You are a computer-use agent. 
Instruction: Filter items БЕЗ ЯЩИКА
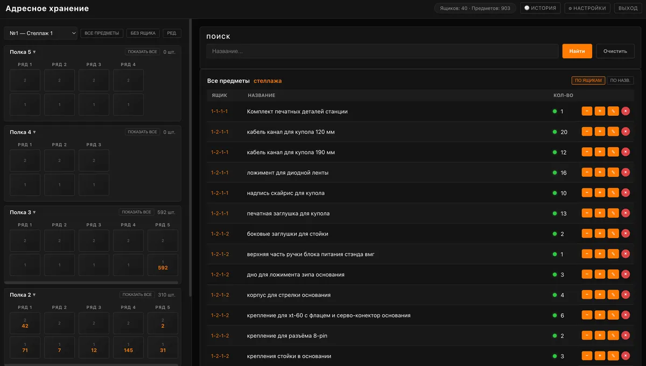(143, 33)
